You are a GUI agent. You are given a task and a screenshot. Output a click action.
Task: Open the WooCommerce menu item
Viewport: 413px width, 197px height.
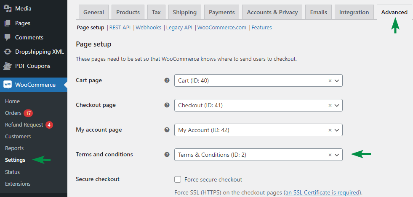point(34,85)
